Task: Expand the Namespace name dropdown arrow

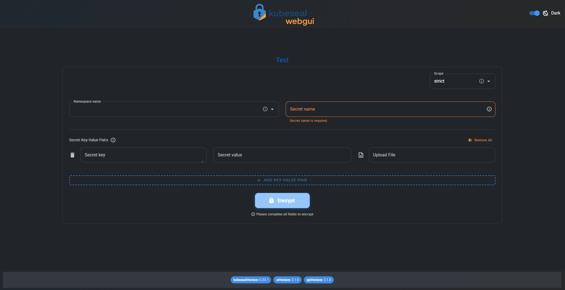Action: (272, 109)
